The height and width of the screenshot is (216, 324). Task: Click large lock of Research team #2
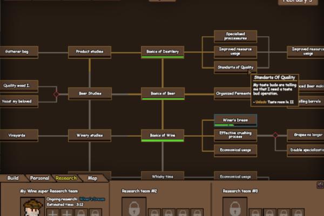pyautogui.click(x=134, y=207)
